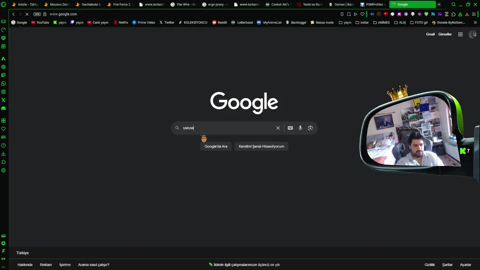480x270 pixels.
Task: Click the green shield ad-blocker extension icon
Action: [426, 14]
